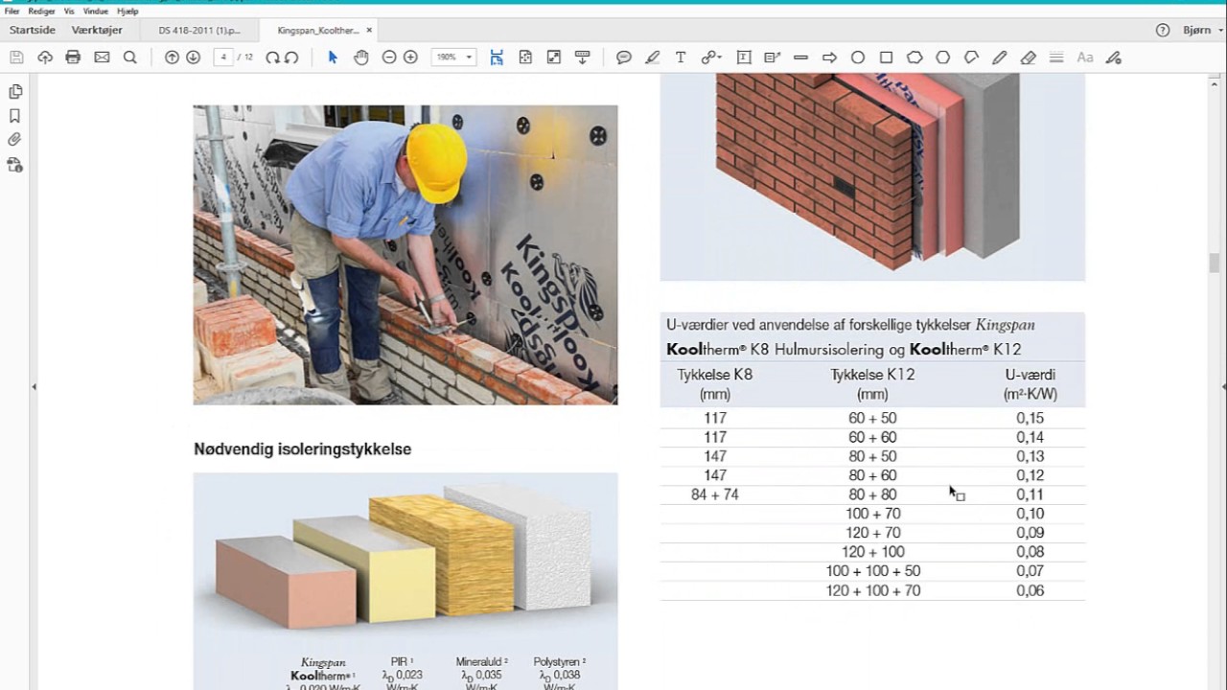Image resolution: width=1227 pixels, height=690 pixels.
Task: Select the text callout tool
Action: click(x=772, y=57)
